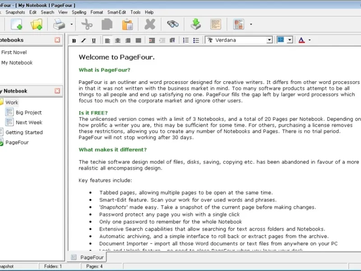Viewport: 361px width, 271px height.
Task: Click the notepad Snapshot icon
Action: point(216,24)
